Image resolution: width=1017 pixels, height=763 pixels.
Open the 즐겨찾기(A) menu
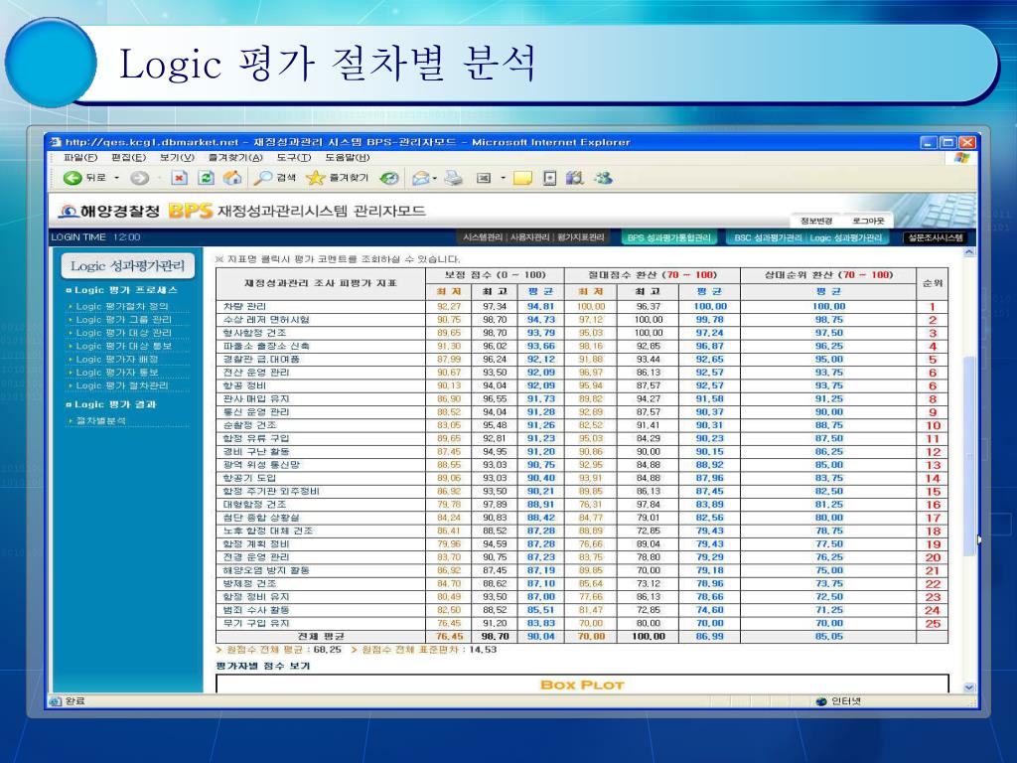234,158
